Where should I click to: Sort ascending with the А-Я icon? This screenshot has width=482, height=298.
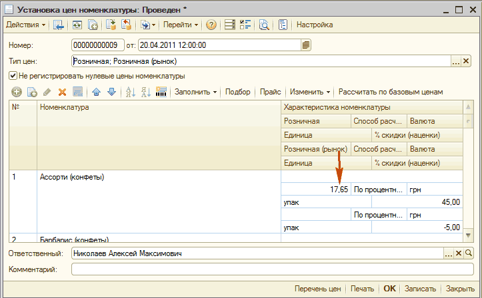(x=131, y=92)
